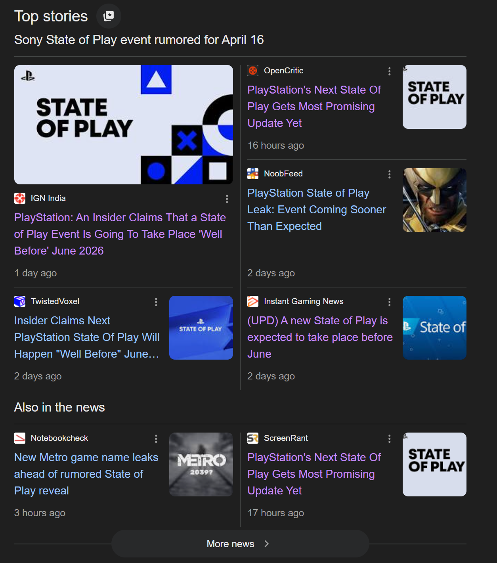Viewport: 497px width, 563px height.
Task: Open OpenCritic Most Promising Update headline
Action: point(314,106)
